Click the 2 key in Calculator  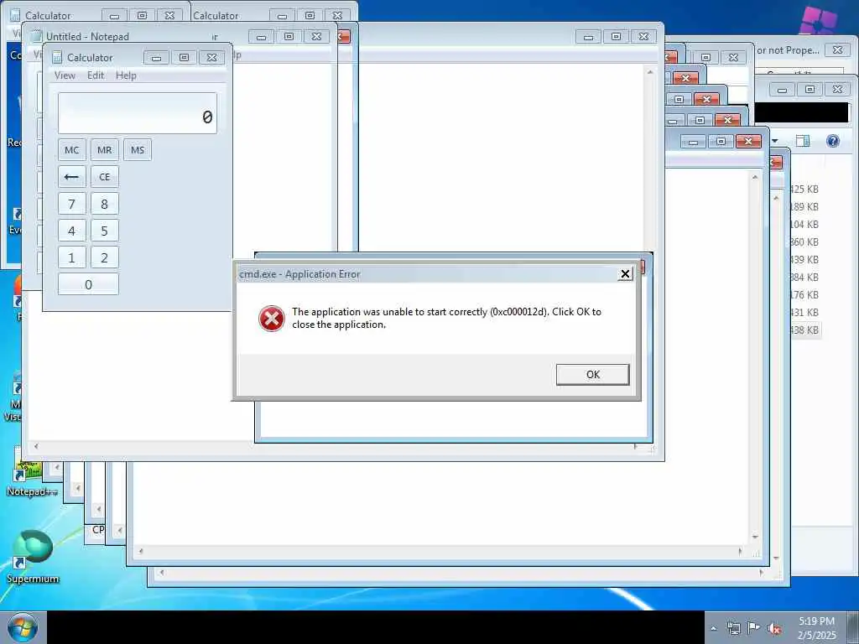click(x=104, y=258)
